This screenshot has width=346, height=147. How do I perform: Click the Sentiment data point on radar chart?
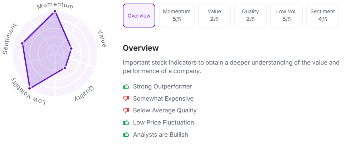click(22, 44)
